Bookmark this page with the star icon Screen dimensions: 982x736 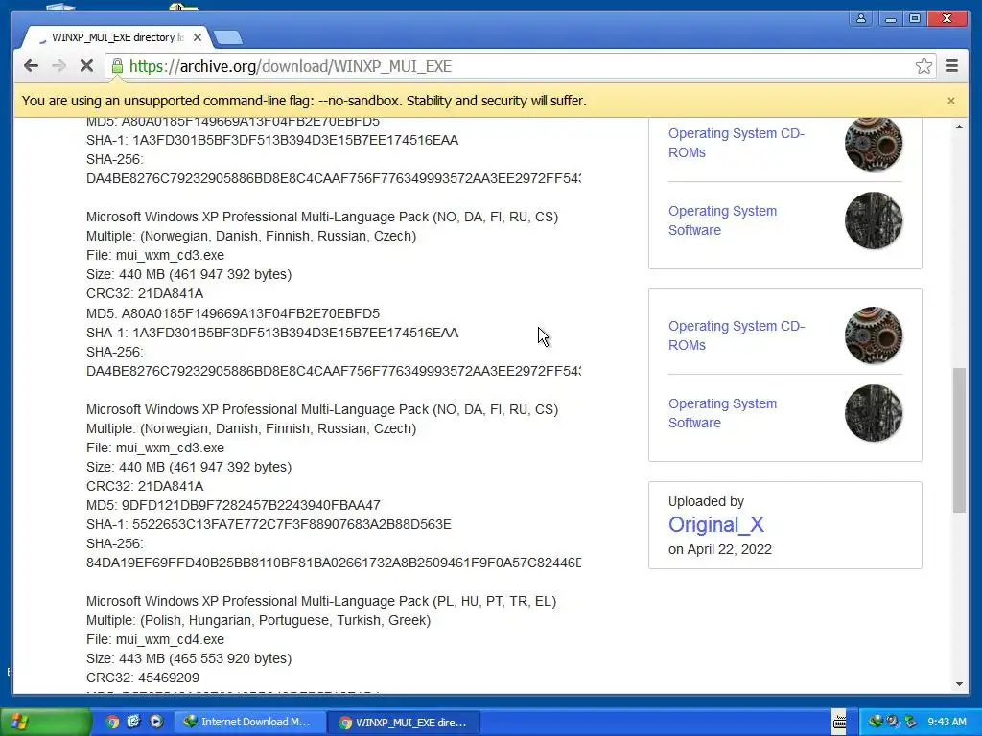point(924,66)
